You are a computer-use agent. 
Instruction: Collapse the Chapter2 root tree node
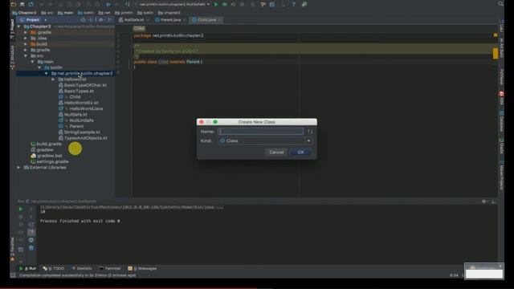click(x=19, y=26)
